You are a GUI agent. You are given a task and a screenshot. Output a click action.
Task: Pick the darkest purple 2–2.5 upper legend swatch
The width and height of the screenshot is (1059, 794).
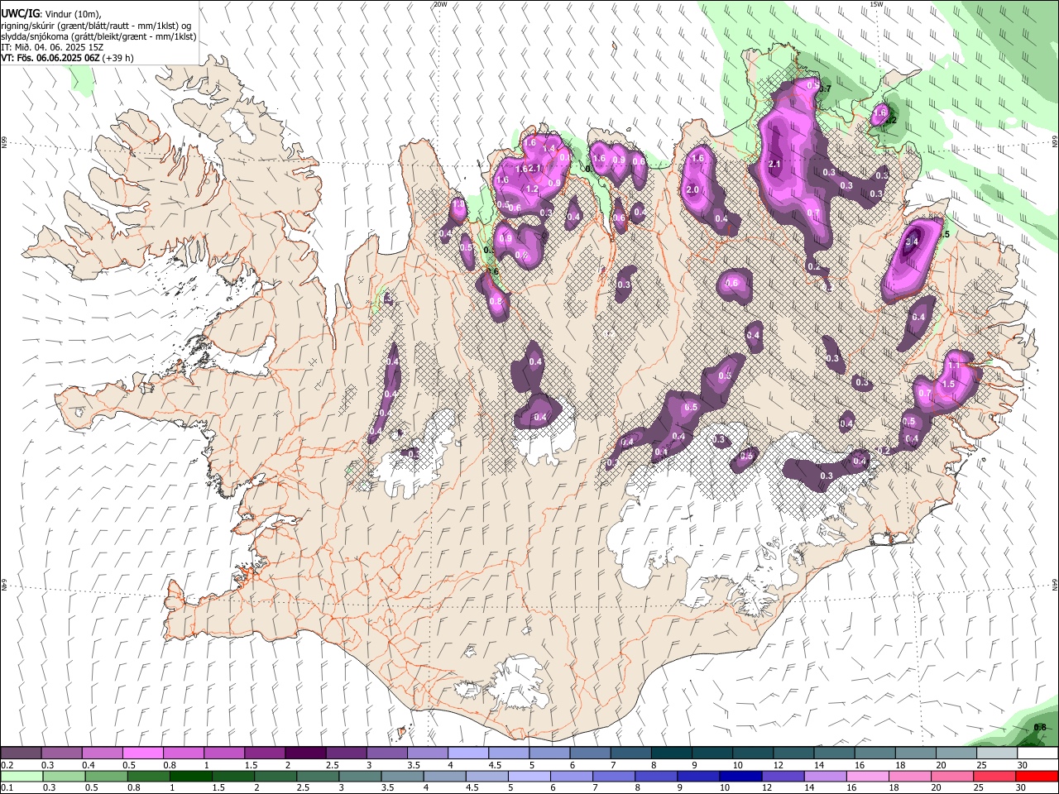pos(304,753)
